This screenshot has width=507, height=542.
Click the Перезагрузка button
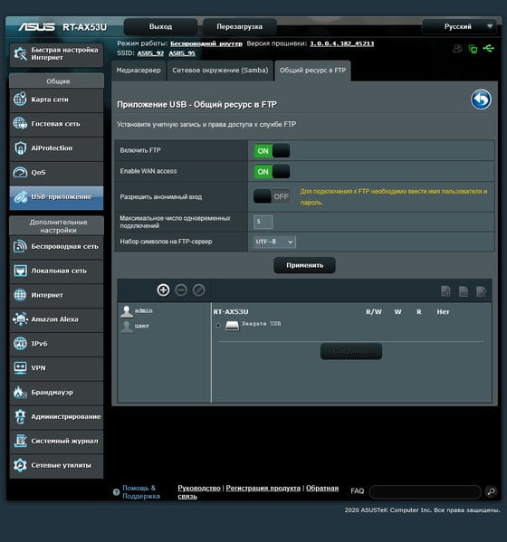[240, 26]
